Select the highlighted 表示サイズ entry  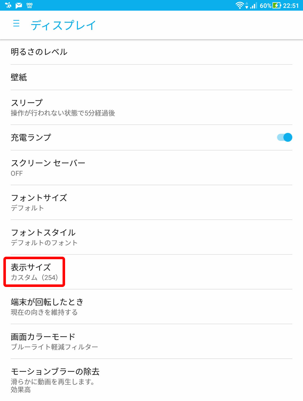tap(151, 272)
